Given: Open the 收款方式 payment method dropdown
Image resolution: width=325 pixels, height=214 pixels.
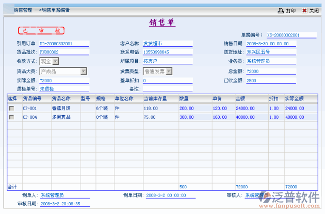Looking at the screenshot, I should click(x=56, y=61).
